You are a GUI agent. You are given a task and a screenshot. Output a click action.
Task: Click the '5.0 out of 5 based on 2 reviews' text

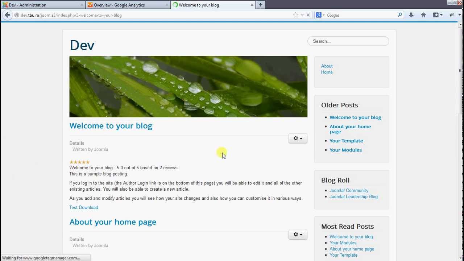pyautogui.click(x=147, y=168)
